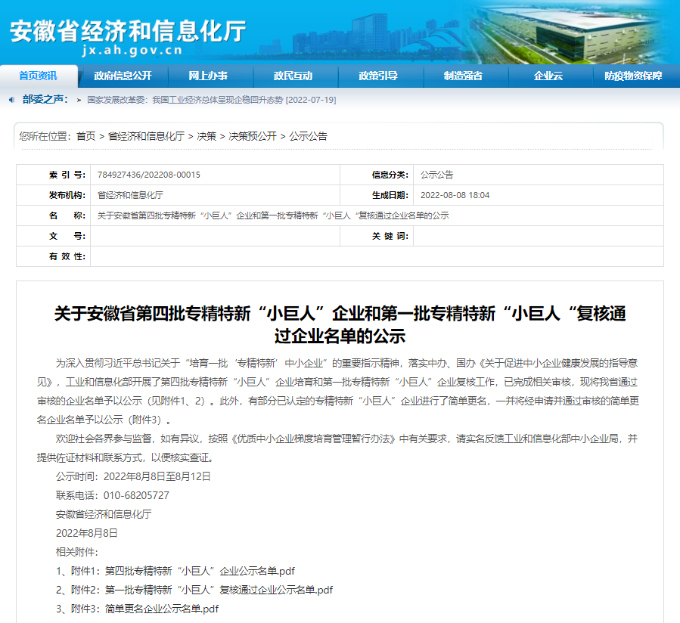The image size is (680, 623).
Task: Click the 发布机构 value 省经济和信息化厅
Action: 130,195
